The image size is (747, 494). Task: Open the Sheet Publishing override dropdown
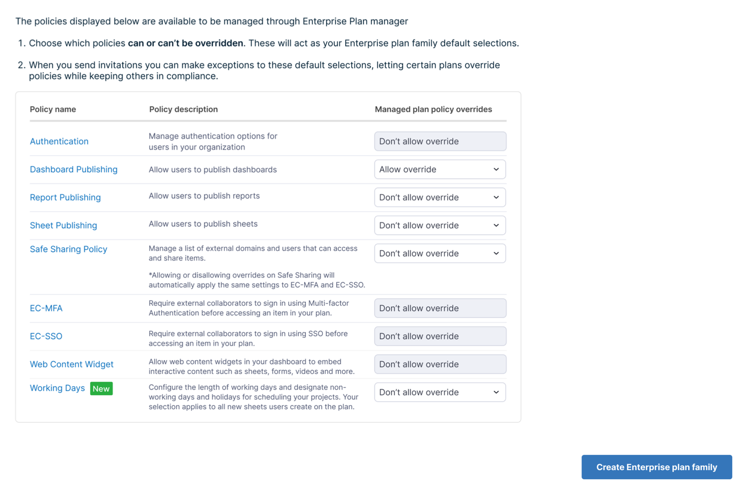tap(440, 225)
